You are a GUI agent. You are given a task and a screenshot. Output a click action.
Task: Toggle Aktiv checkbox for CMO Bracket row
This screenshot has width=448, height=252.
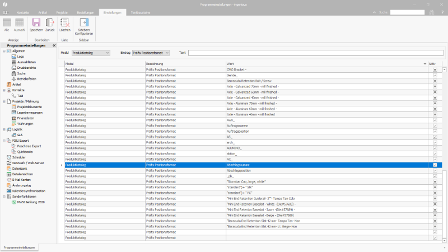click(435, 69)
